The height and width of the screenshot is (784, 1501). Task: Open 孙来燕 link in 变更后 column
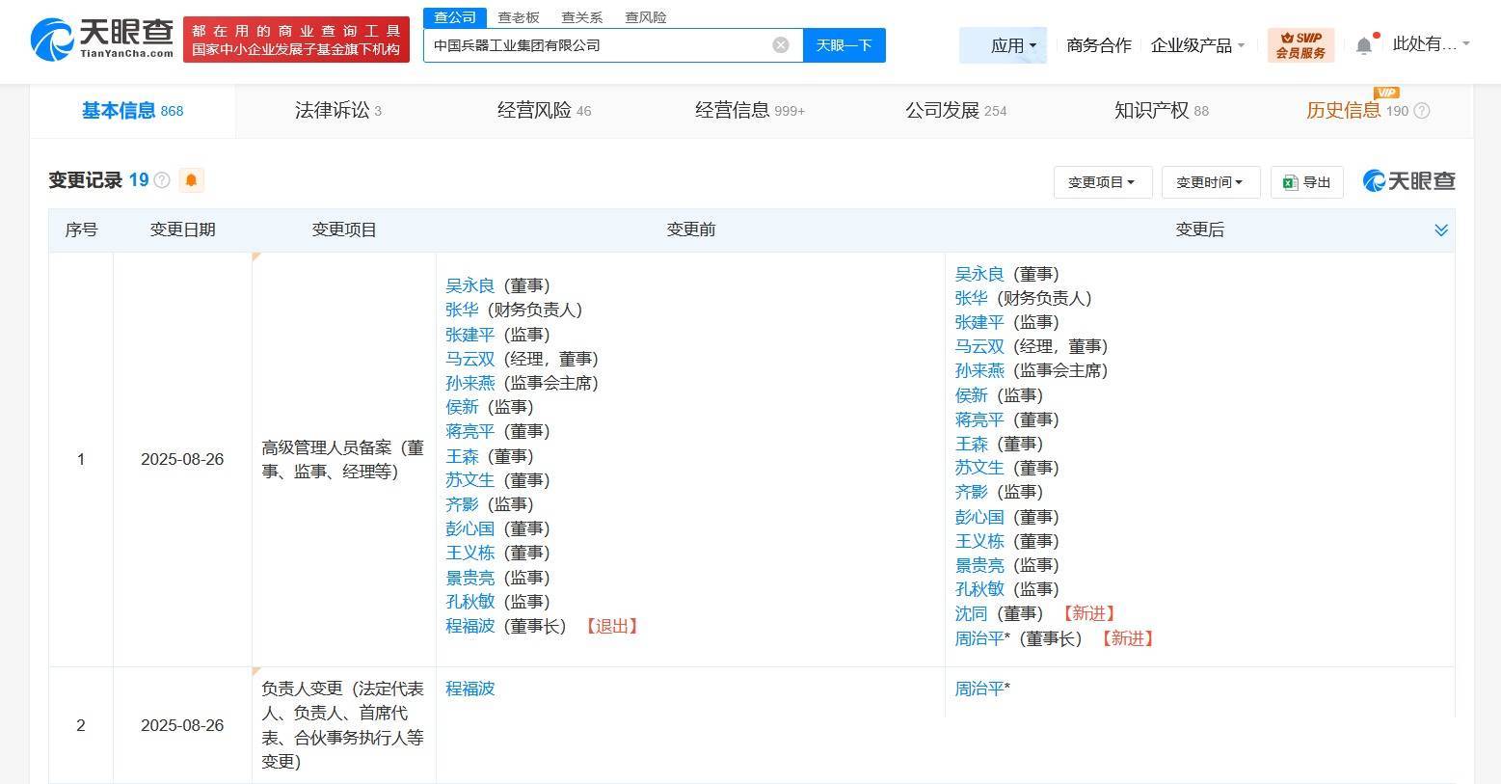click(x=979, y=370)
